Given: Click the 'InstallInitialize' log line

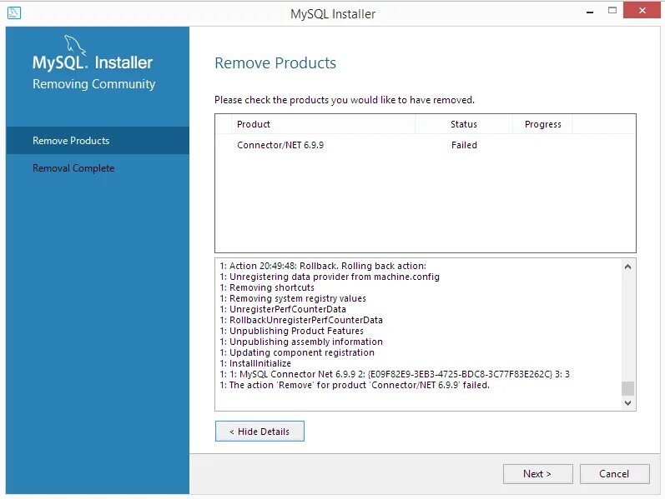Looking at the screenshot, I should click(x=255, y=363).
